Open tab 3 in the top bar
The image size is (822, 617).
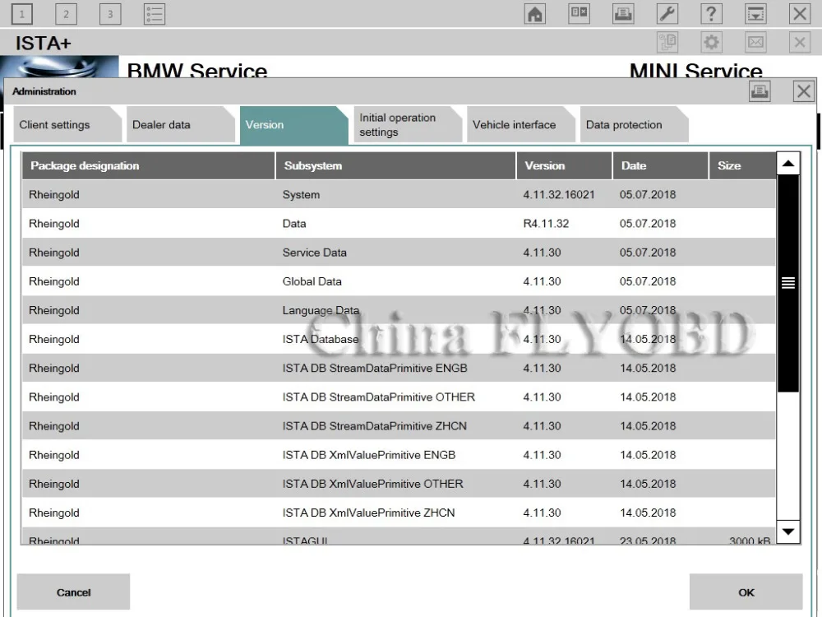pyautogui.click(x=110, y=14)
